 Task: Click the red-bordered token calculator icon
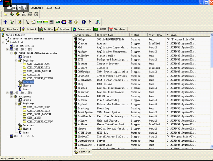64,22
